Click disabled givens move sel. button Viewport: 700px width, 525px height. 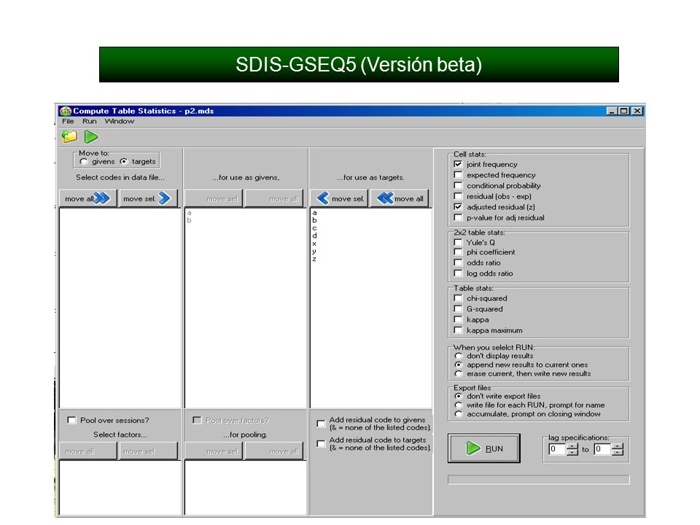214,198
